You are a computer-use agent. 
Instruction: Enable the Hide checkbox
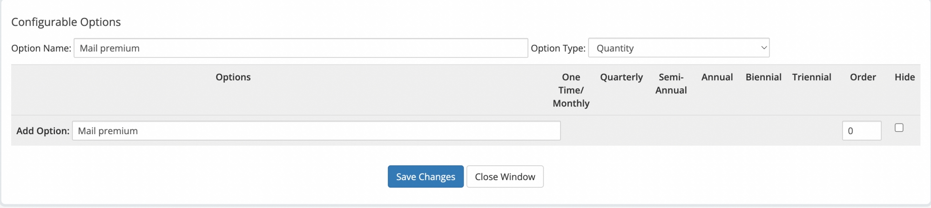tap(899, 128)
